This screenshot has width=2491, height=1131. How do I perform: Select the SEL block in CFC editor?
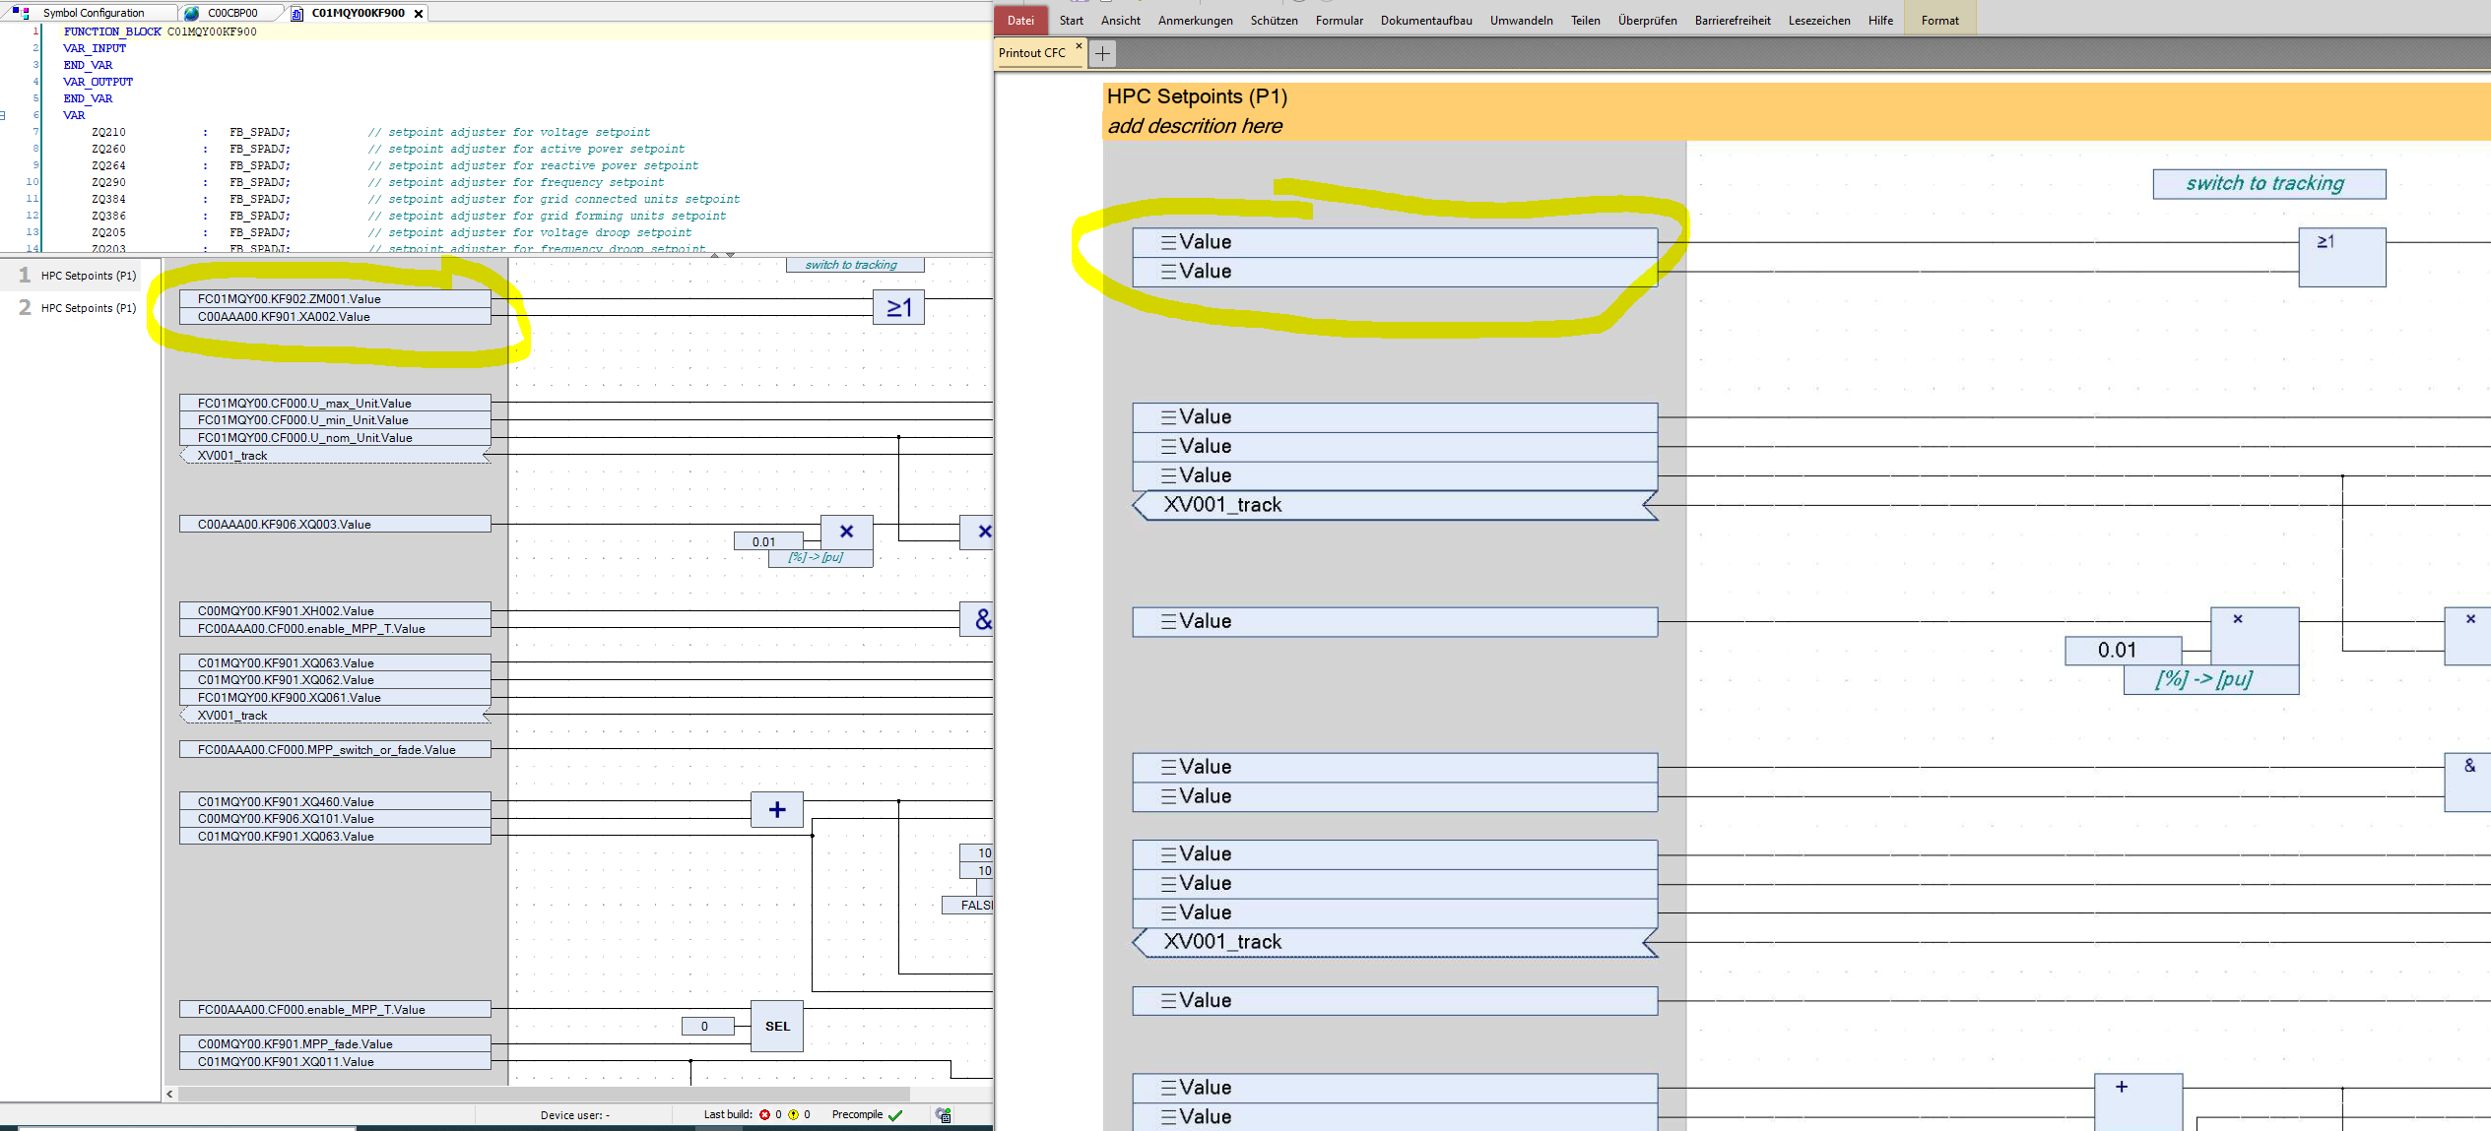click(x=777, y=1026)
